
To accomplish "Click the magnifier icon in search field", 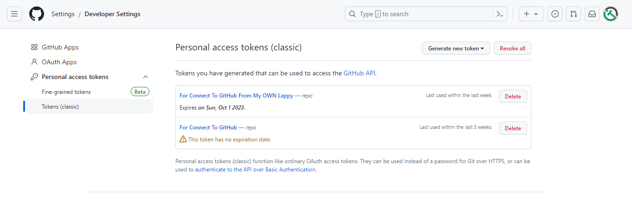I will coord(353,14).
